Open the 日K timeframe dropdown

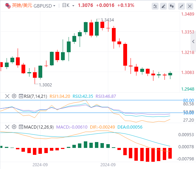pyautogui.click(x=73, y=6)
